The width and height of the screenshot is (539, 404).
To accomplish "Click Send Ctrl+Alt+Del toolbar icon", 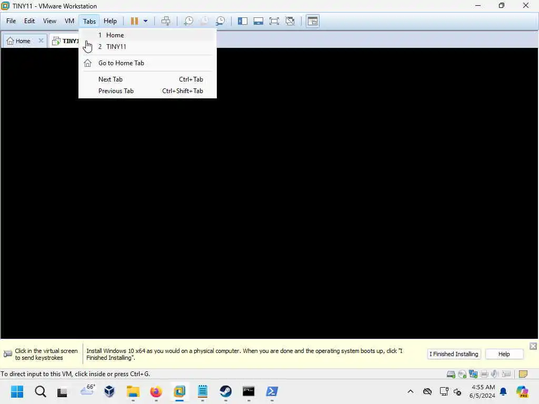I will [166, 21].
